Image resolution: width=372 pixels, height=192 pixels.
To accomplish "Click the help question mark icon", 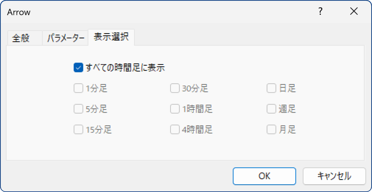I will point(320,12).
